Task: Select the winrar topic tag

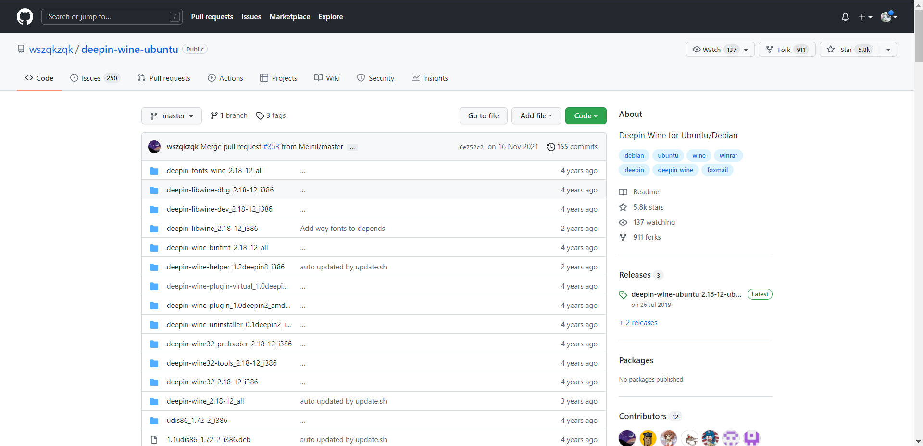Action: pos(728,155)
